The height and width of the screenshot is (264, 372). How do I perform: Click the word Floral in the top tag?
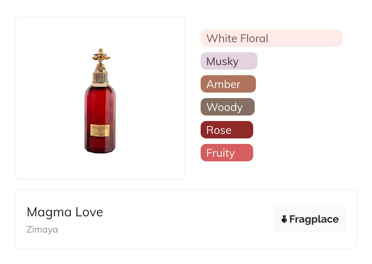(254, 38)
